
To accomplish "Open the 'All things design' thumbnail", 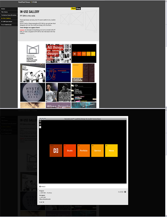I will 58,53.
